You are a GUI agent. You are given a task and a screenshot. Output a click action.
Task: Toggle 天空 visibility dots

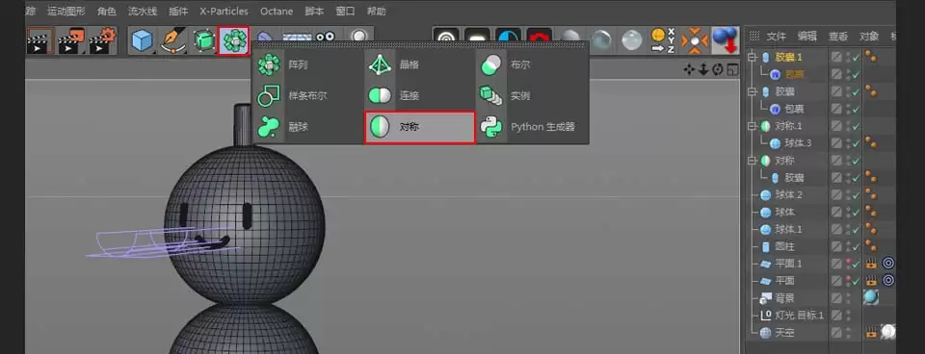click(x=848, y=332)
